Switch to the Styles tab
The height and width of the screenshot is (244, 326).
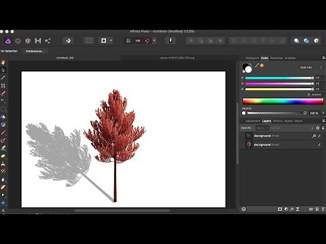click(x=289, y=121)
